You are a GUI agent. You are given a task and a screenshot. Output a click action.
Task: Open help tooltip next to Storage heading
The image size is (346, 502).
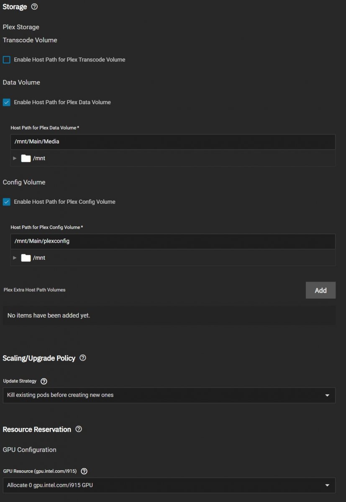coord(35,7)
